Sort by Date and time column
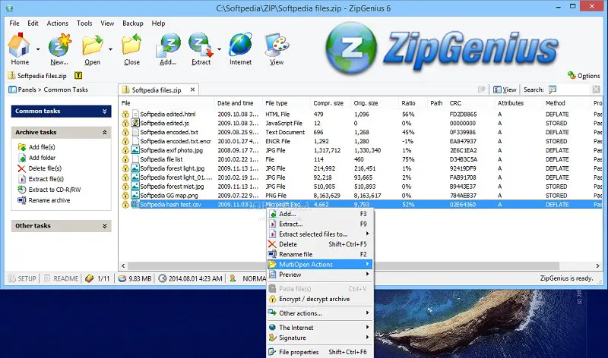Viewport: 608px width, 358px height. (x=235, y=103)
